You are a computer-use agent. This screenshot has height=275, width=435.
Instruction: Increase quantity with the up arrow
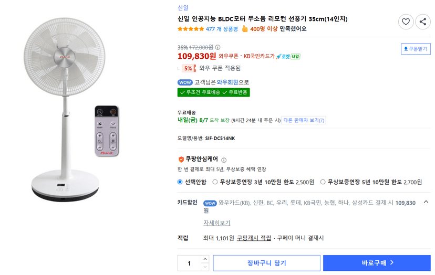point(205,259)
